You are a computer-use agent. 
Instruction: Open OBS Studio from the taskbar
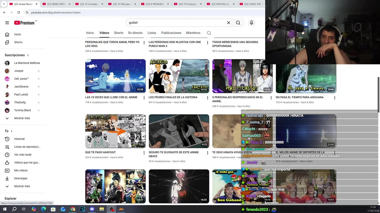pos(111,209)
